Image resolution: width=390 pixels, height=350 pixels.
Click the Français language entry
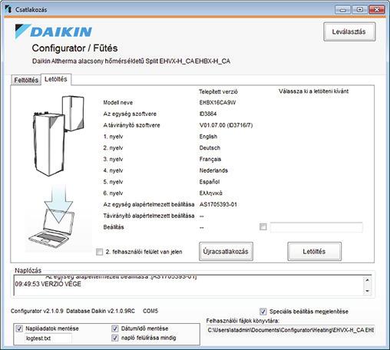pyautogui.click(x=210, y=159)
